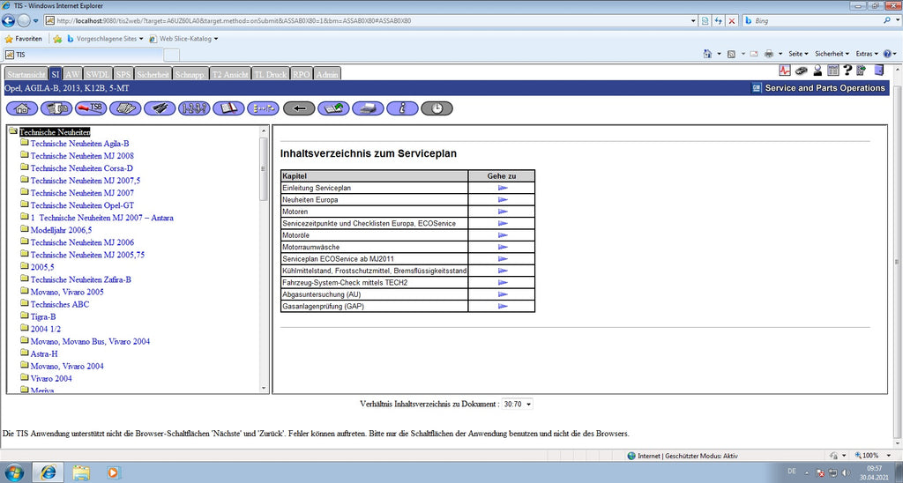The image size is (903, 483).
Task: Switch to the SPS tab
Action: pyautogui.click(x=123, y=74)
